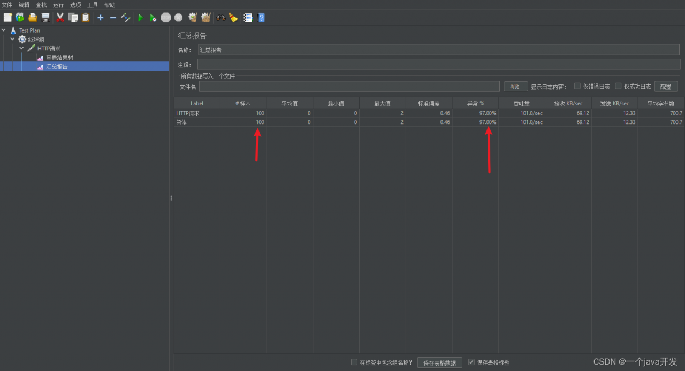Open the 文件 menu
Screen dimensions: 685x371
coord(7,5)
